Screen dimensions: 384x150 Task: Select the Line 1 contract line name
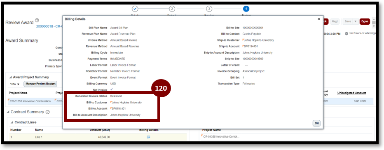tap(39, 137)
